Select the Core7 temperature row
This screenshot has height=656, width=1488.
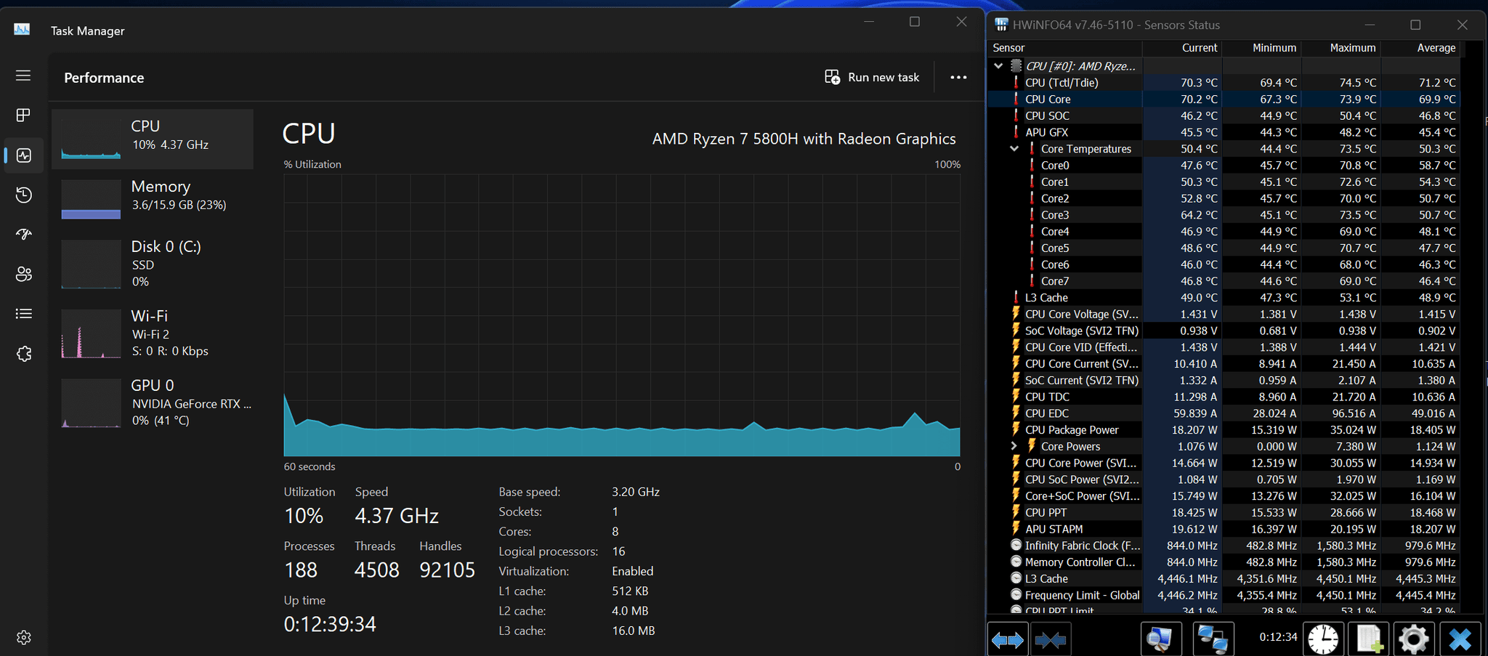click(x=1225, y=281)
